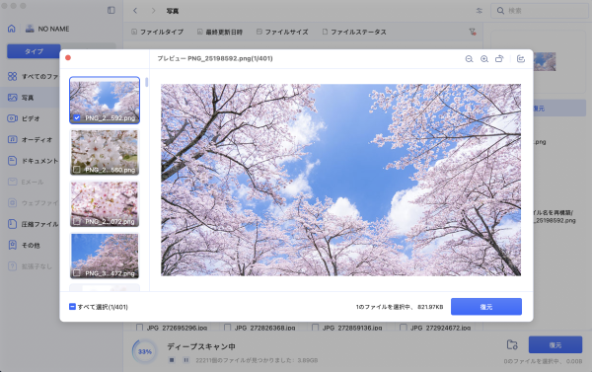Select the ビデオ sidebar category

(31, 118)
